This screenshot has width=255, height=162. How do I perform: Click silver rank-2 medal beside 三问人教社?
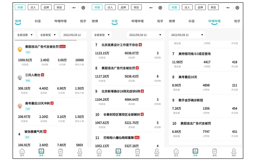point(20,77)
